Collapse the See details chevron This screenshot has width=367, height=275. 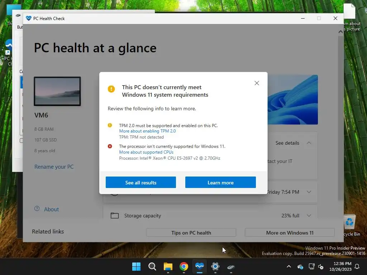pos(309,143)
